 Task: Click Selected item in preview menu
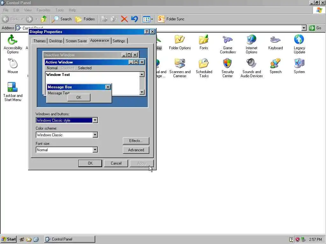click(x=85, y=68)
